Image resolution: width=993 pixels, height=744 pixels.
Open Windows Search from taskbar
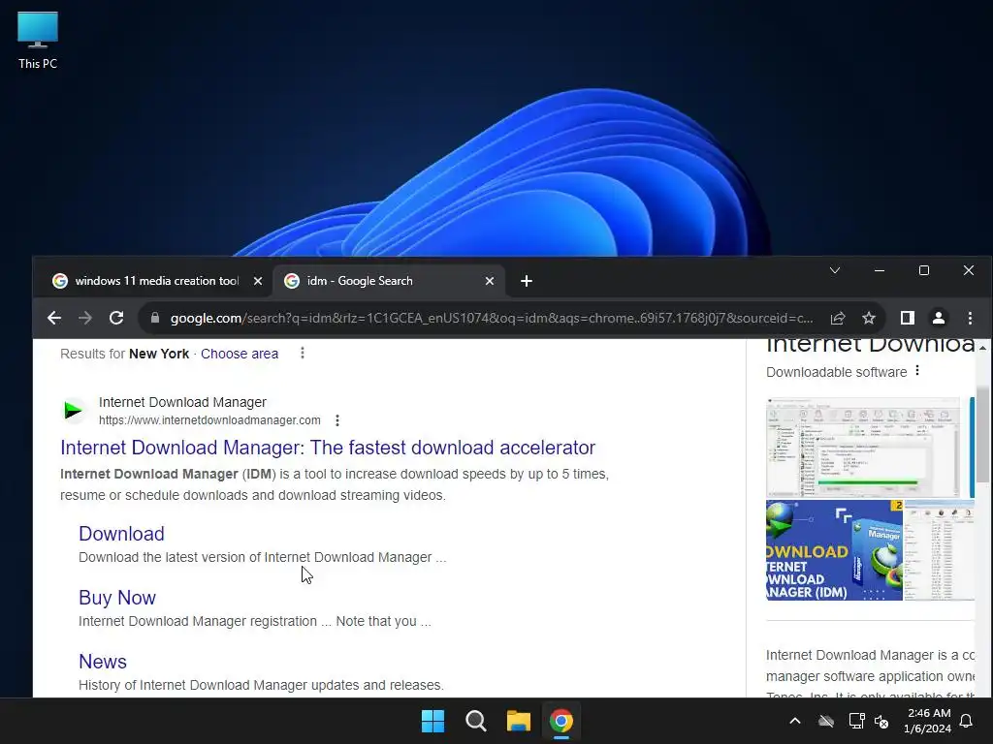tap(475, 721)
